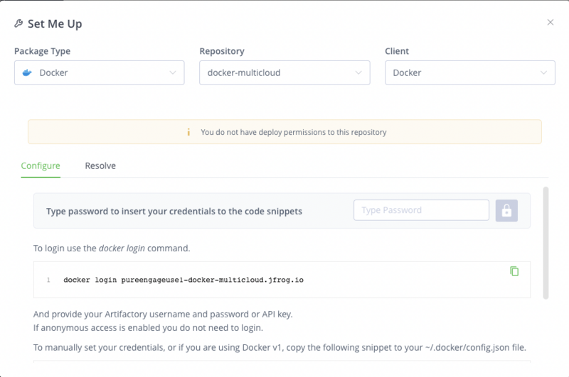Click the Set Me Up title text
569x377 pixels.
[x=55, y=24]
